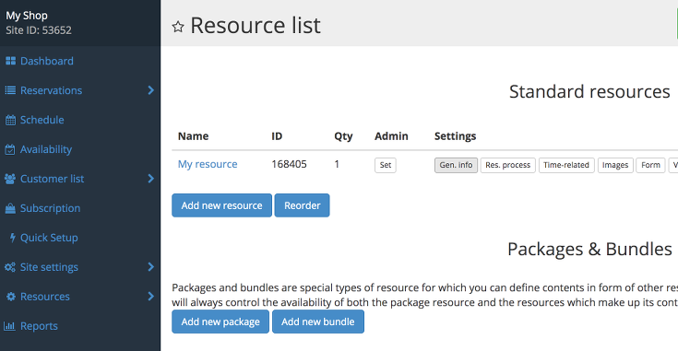Expand the Customer list submenu chevron

point(150,179)
